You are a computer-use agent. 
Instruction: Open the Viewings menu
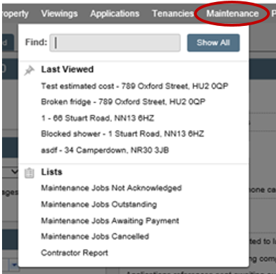coord(59,14)
